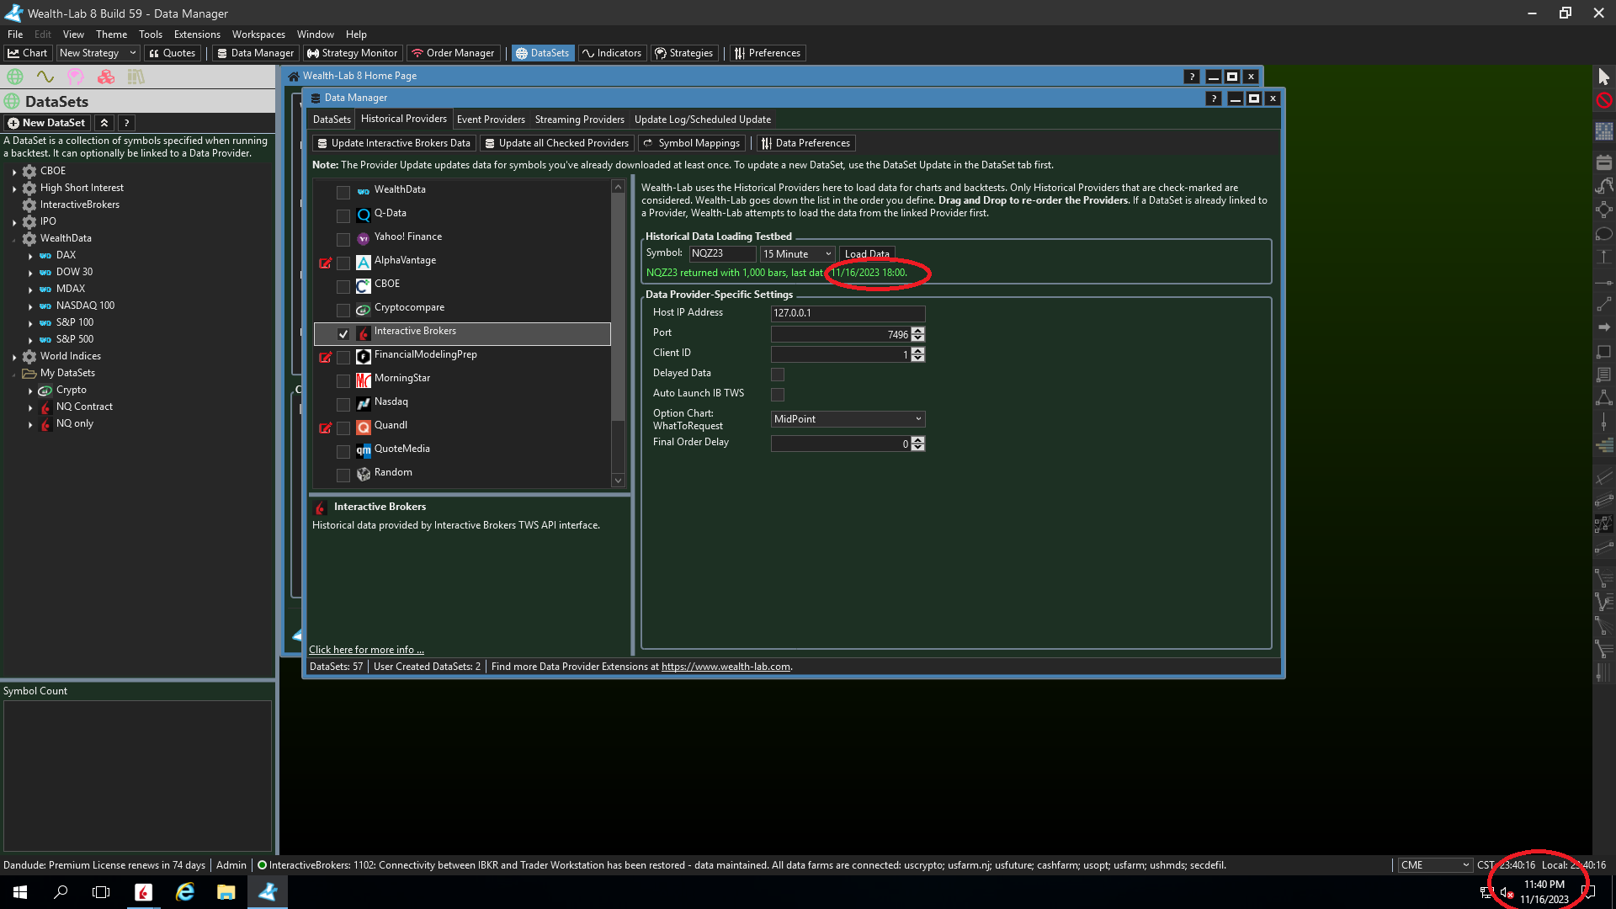
Task: Click the Load Data button
Action: click(867, 253)
